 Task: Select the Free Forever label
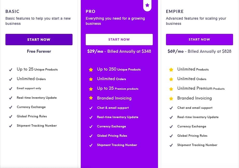coord(39,51)
